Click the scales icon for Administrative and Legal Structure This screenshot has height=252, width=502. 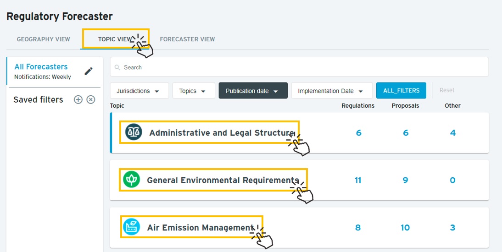coord(134,132)
